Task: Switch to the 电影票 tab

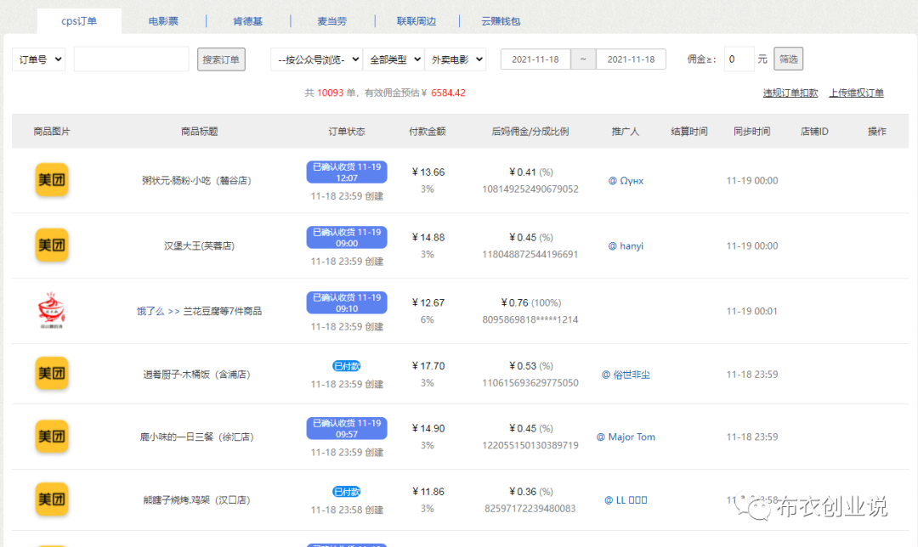Action: 161,20
